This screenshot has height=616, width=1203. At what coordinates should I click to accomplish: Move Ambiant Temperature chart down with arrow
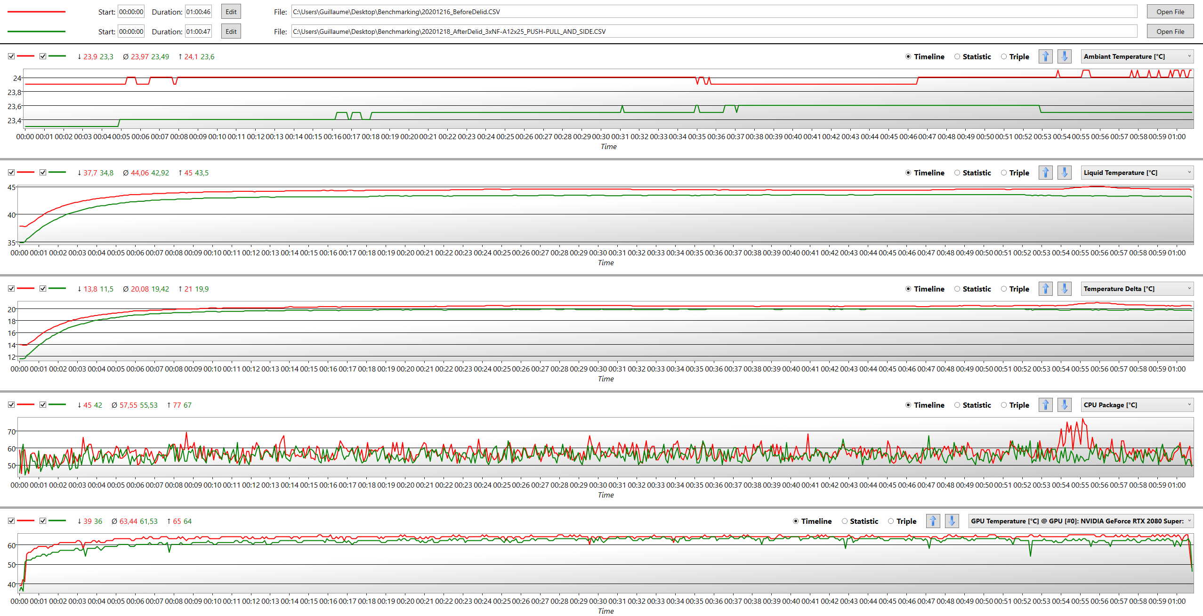(1064, 56)
